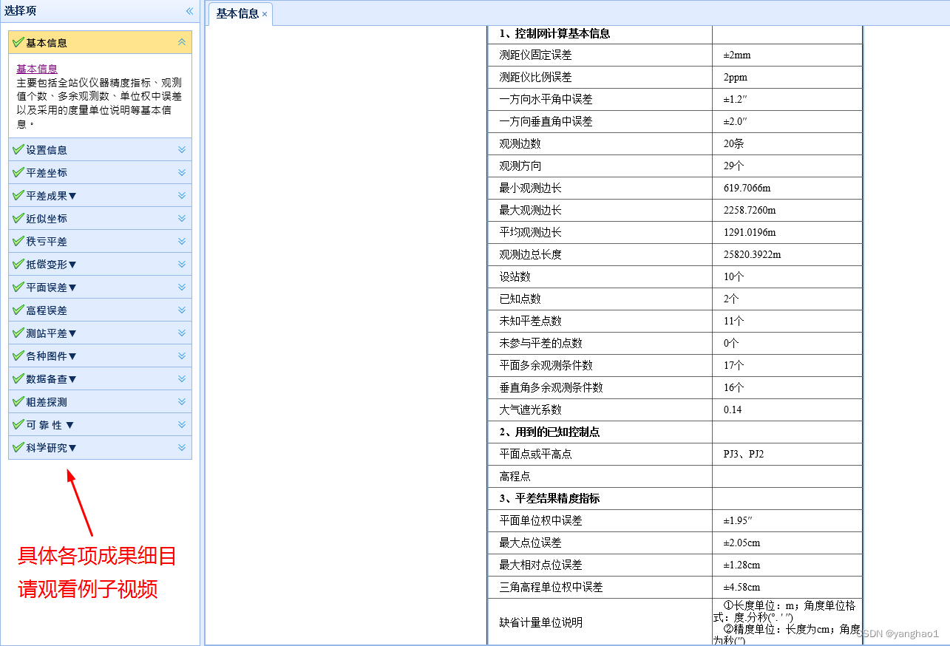Click the green check beside 抵偿变形
This screenshot has height=646, width=950.
(x=18, y=264)
